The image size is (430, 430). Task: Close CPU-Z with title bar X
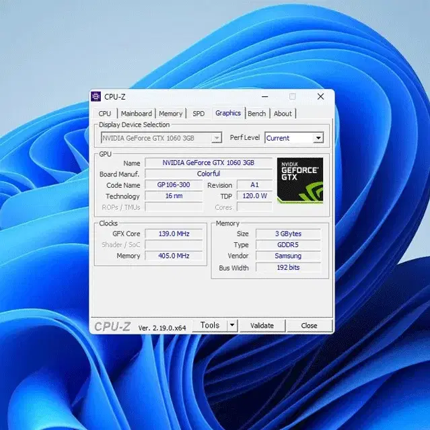click(320, 96)
